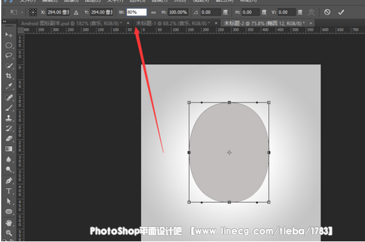Click the top-center transform handle

point(229,103)
